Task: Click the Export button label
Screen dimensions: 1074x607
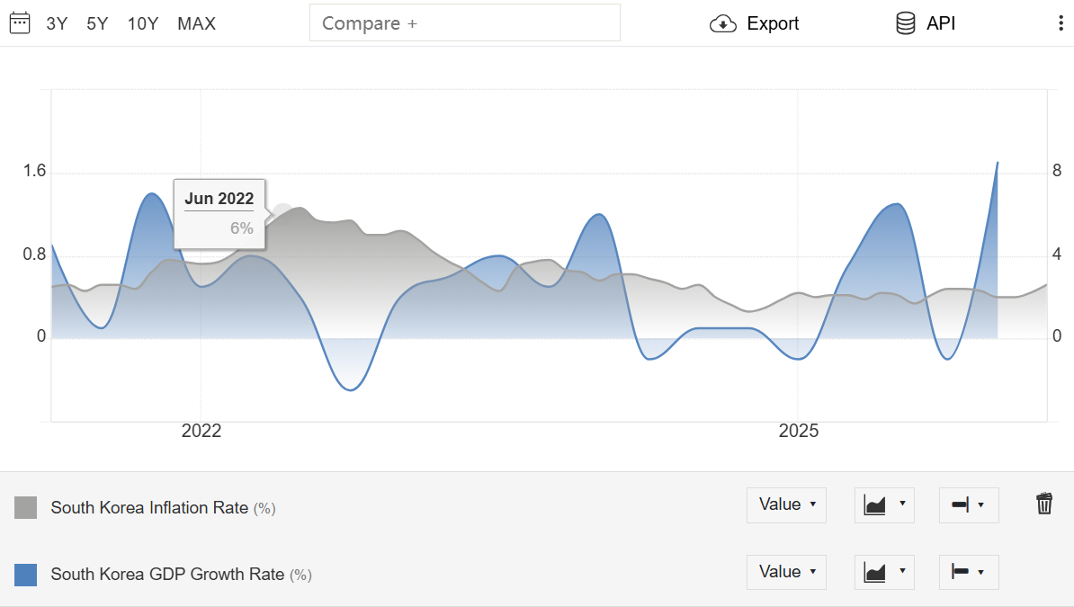Action: (773, 23)
